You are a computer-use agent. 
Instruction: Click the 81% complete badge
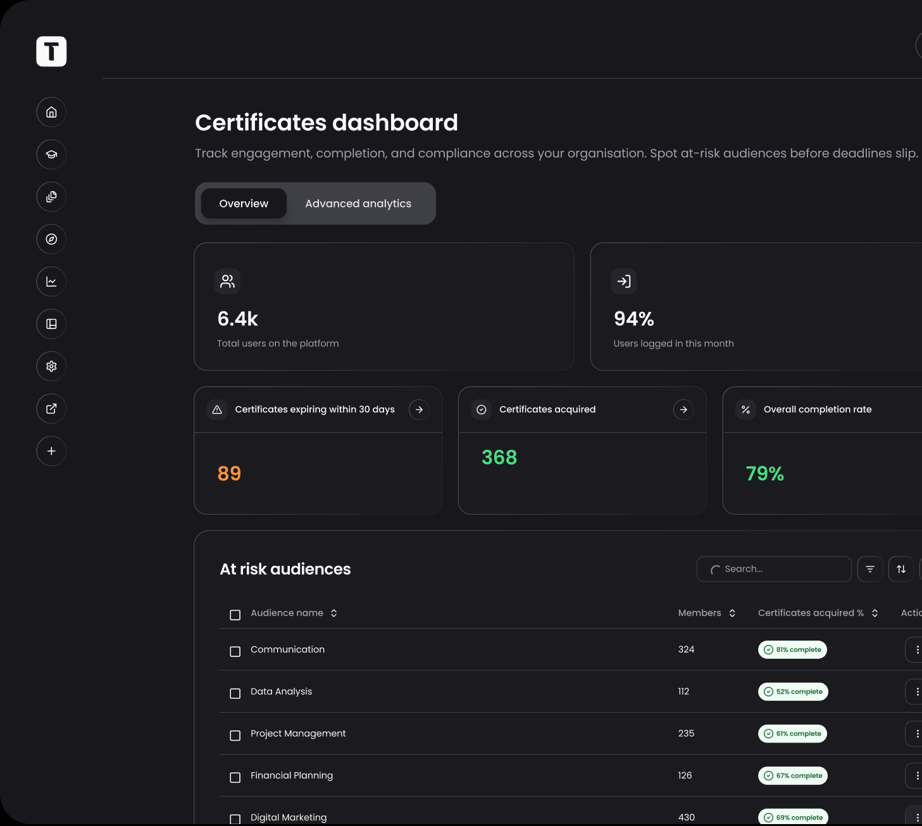click(x=792, y=650)
